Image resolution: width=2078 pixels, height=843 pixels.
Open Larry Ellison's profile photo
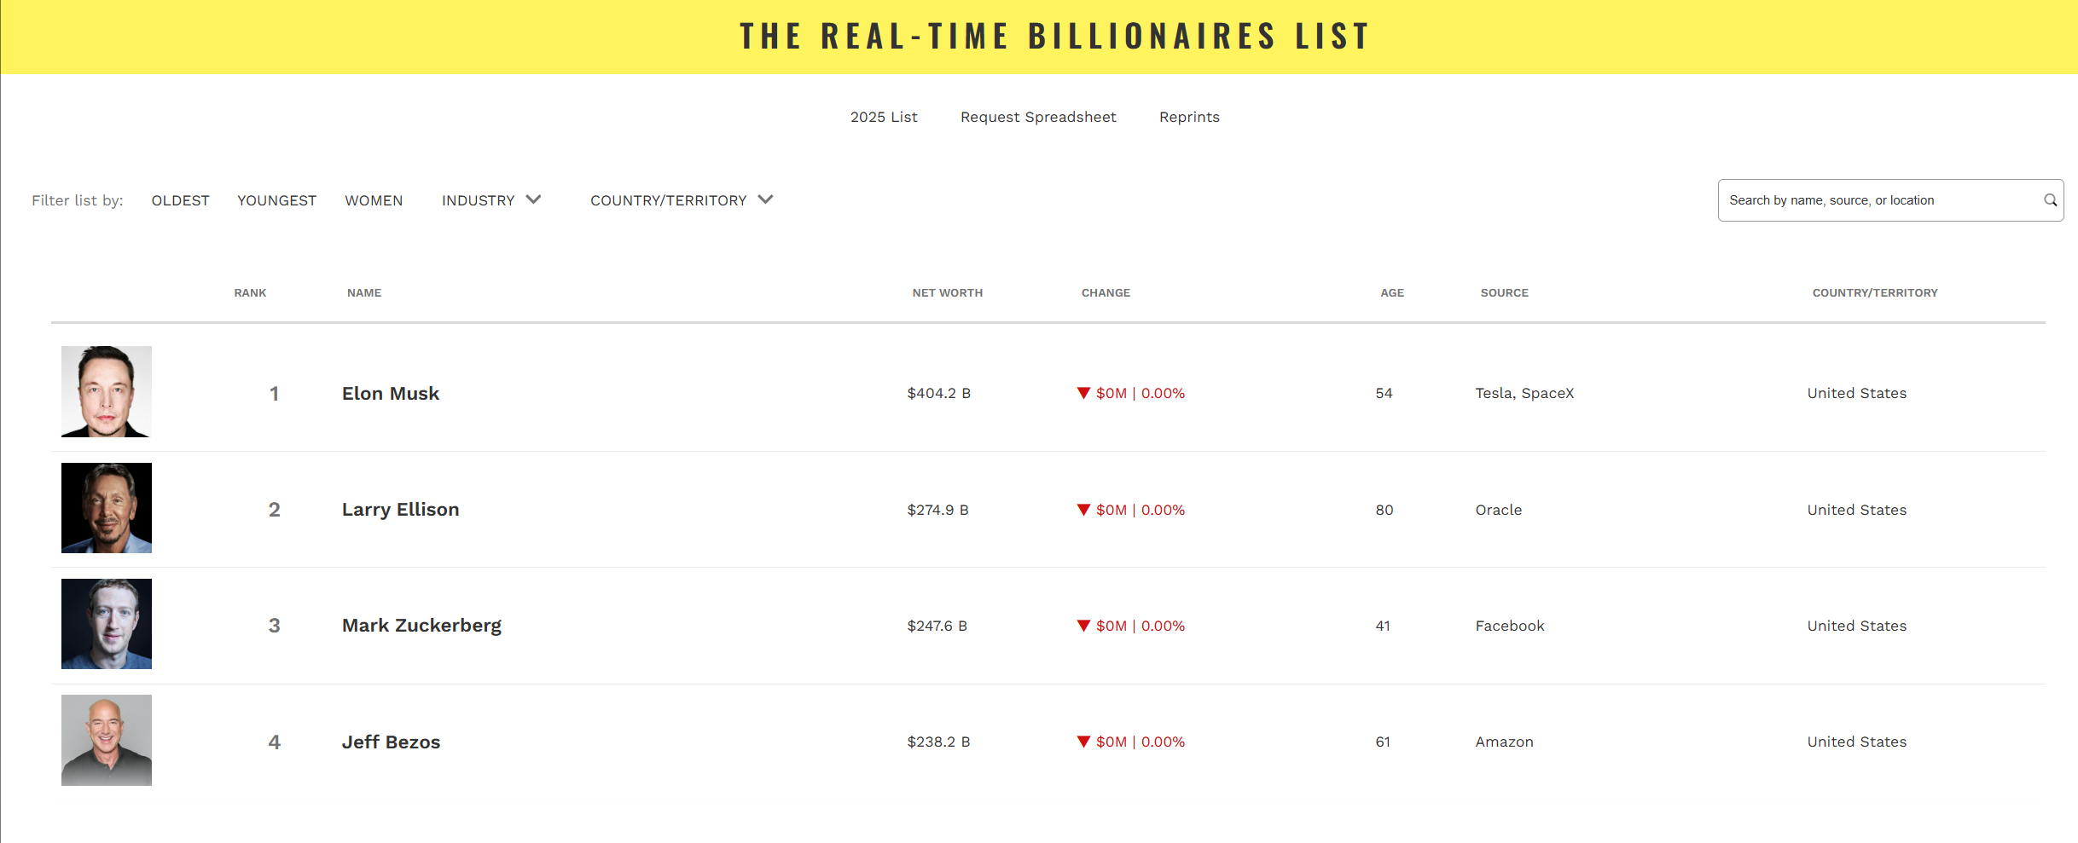click(107, 508)
